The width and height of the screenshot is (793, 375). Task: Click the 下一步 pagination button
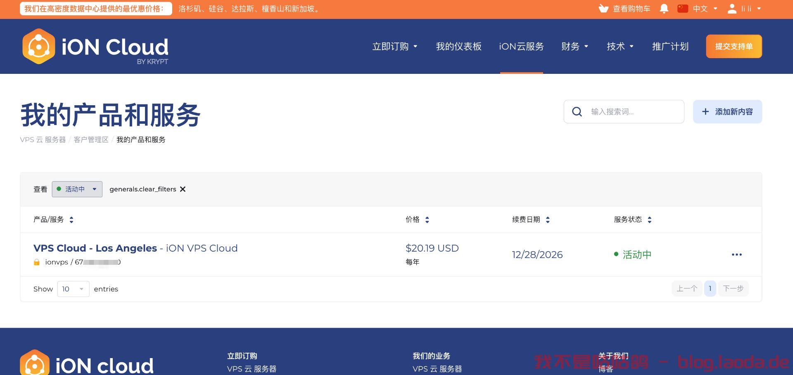pos(733,288)
